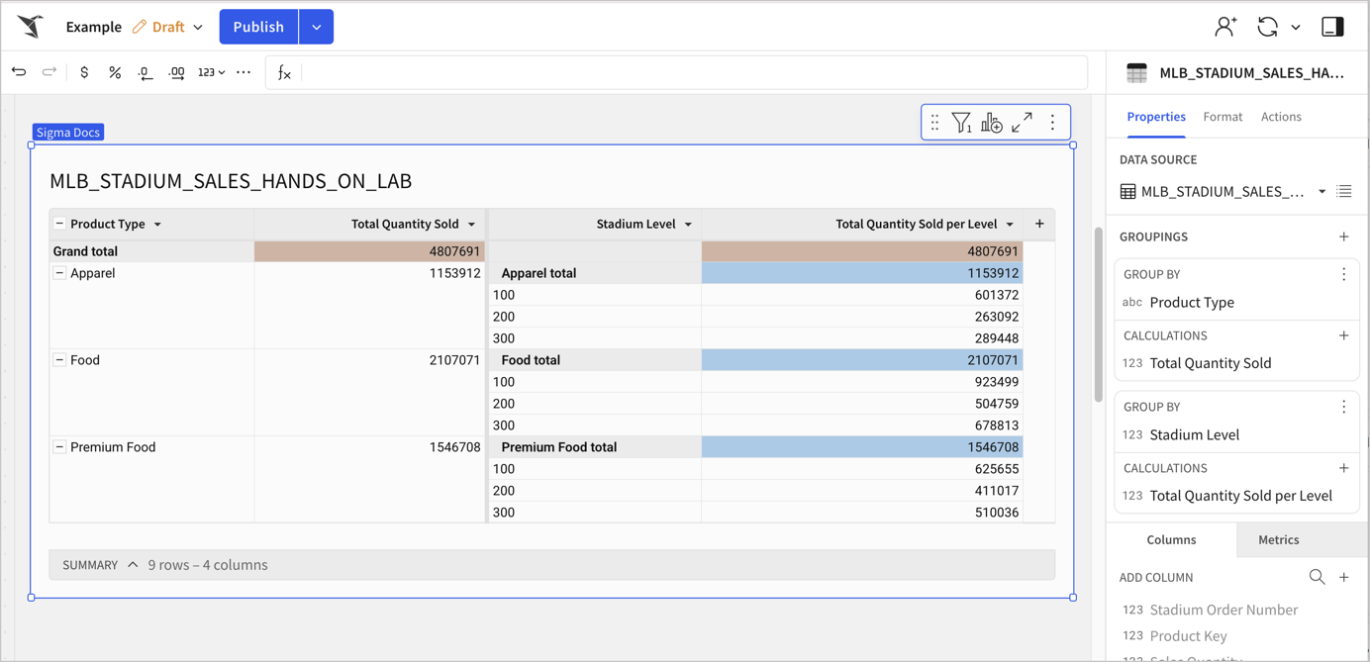The height and width of the screenshot is (662, 1370).
Task: Click the Publish button
Action: click(x=258, y=27)
